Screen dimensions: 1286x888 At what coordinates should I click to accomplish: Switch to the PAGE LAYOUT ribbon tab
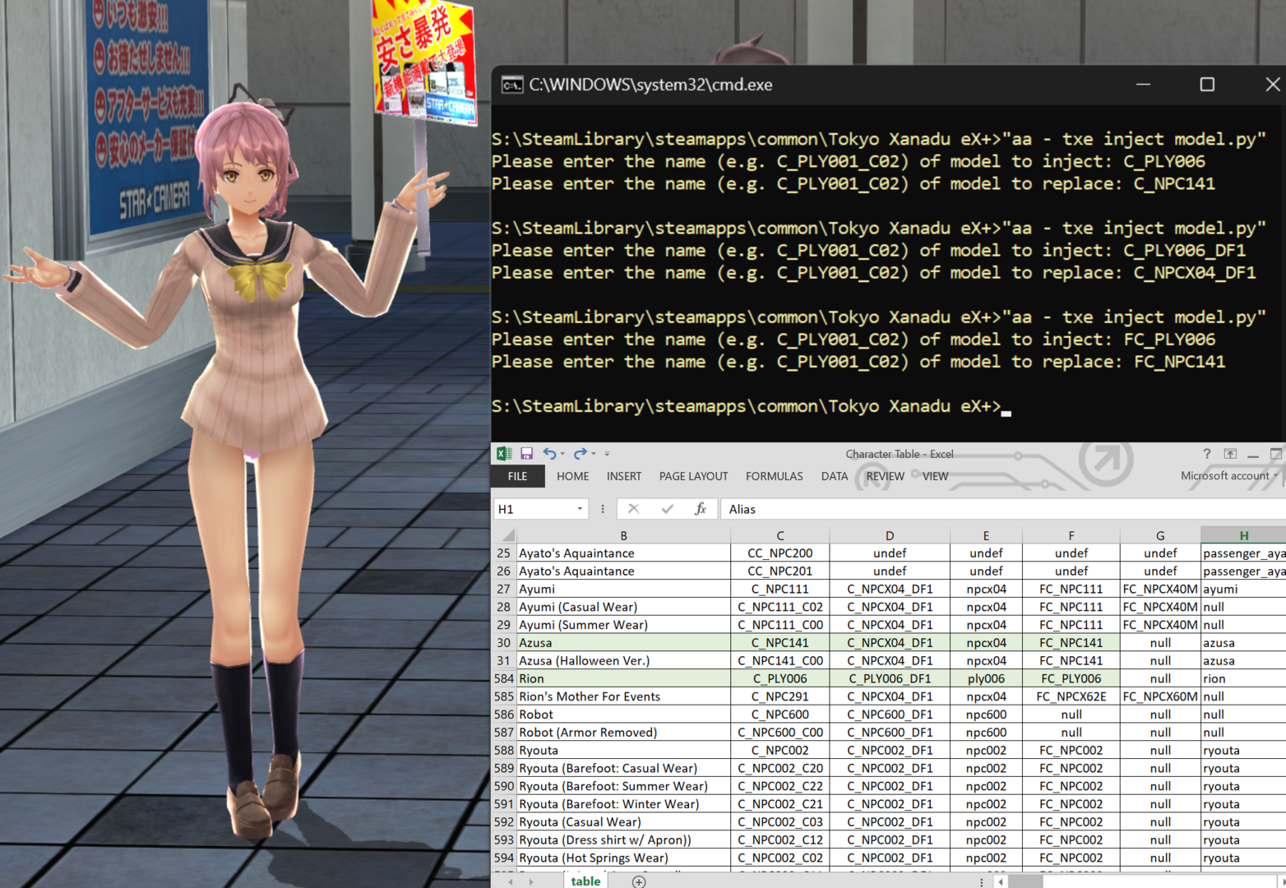click(693, 476)
